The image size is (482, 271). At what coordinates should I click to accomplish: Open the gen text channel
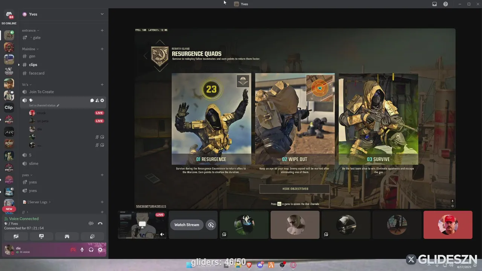click(x=63, y=56)
